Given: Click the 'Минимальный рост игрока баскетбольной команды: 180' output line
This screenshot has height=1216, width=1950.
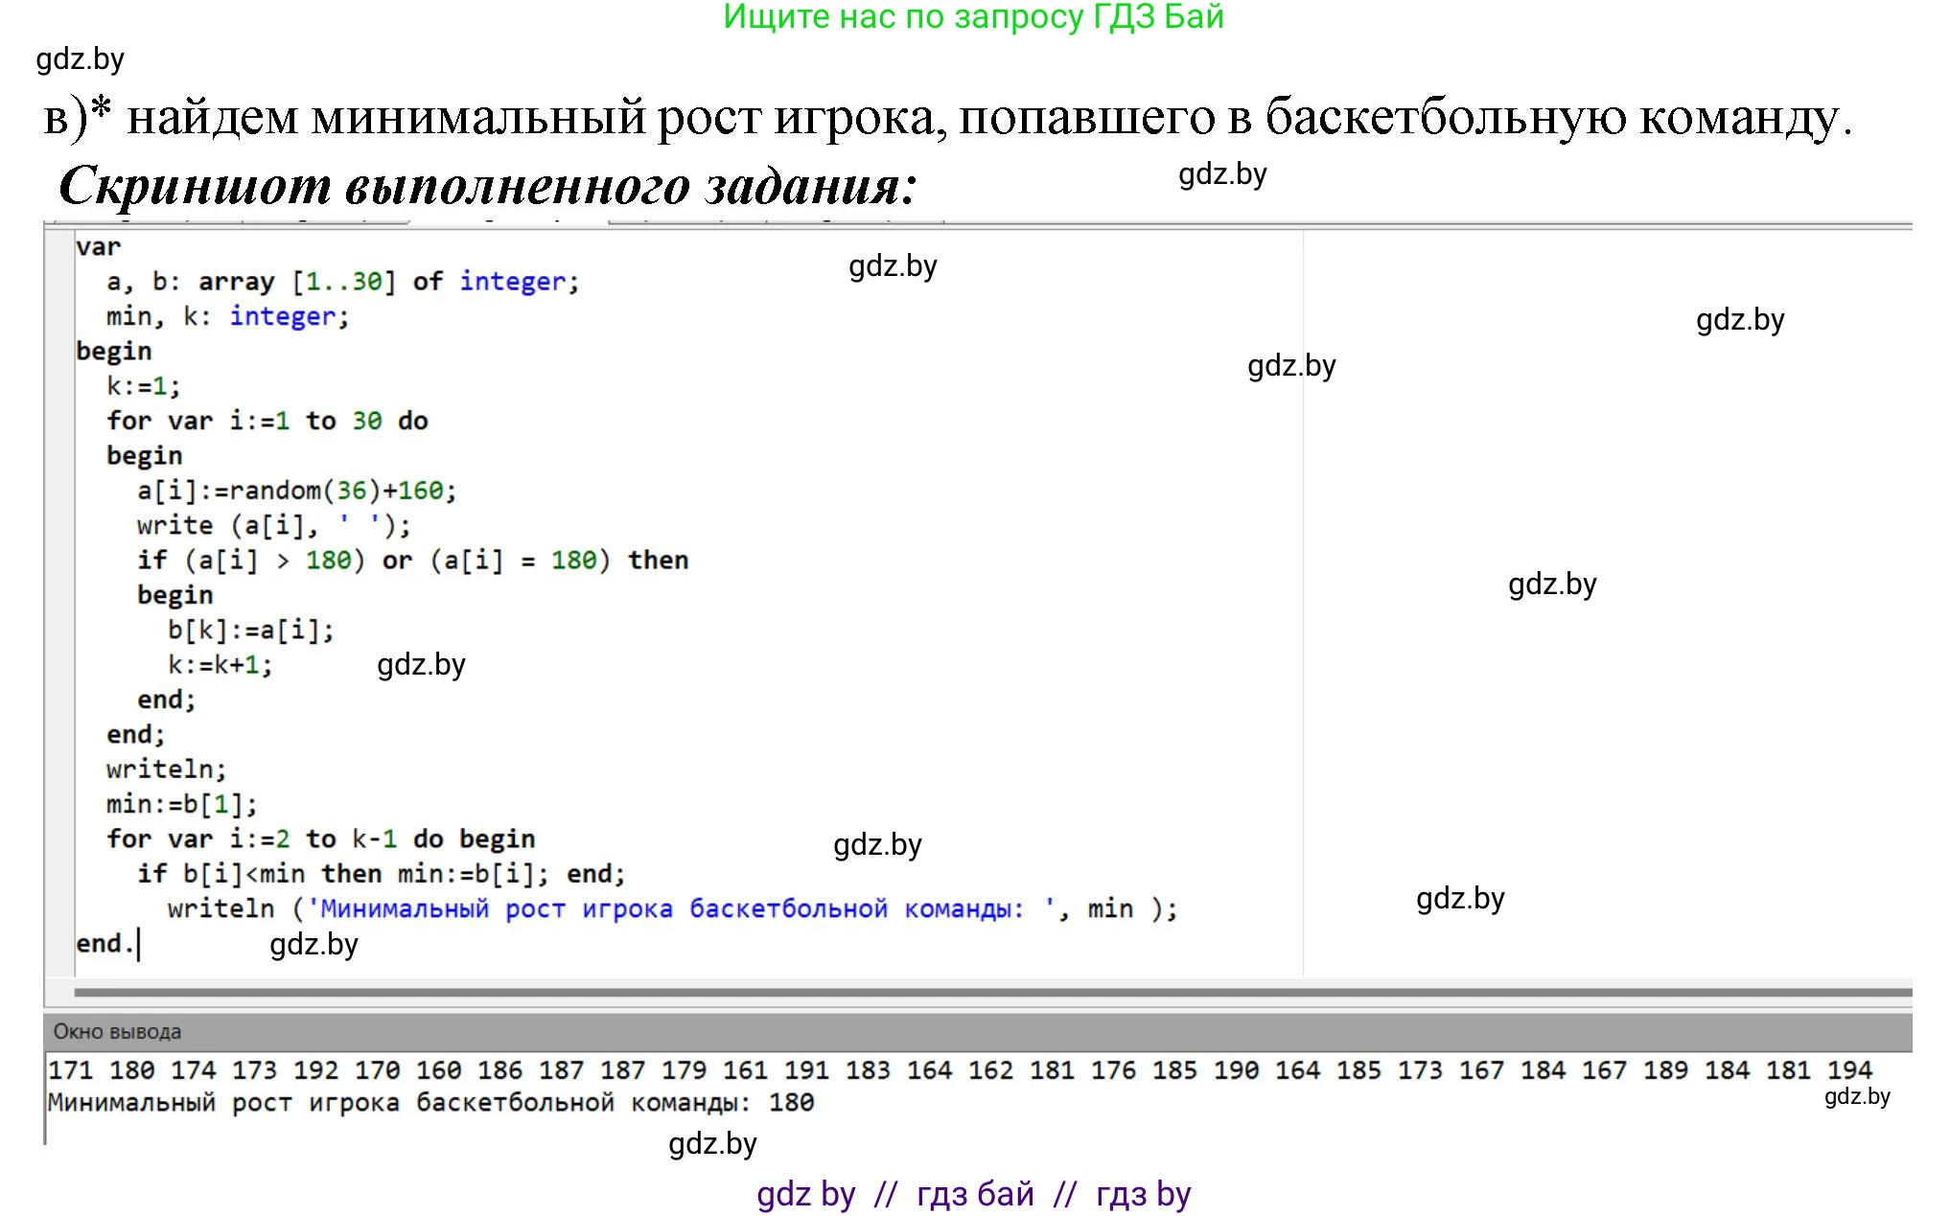Looking at the screenshot, I should point(430,1103).
